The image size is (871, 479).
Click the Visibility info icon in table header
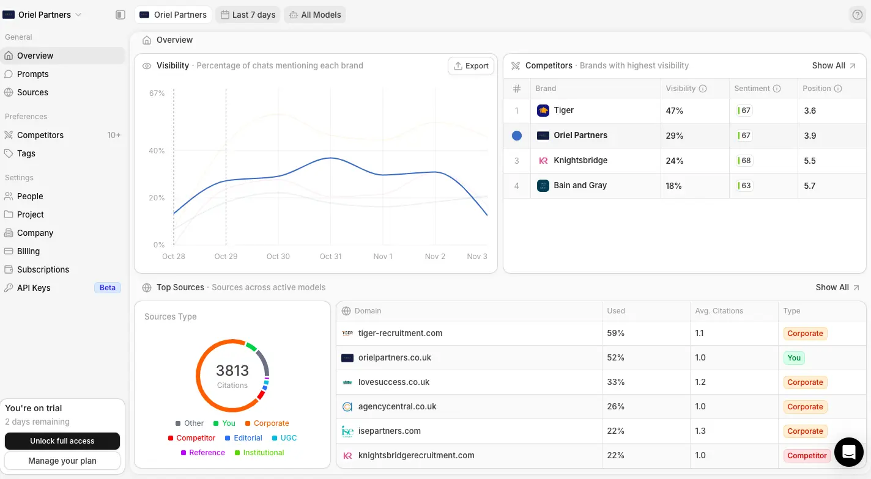coord(703,89)
